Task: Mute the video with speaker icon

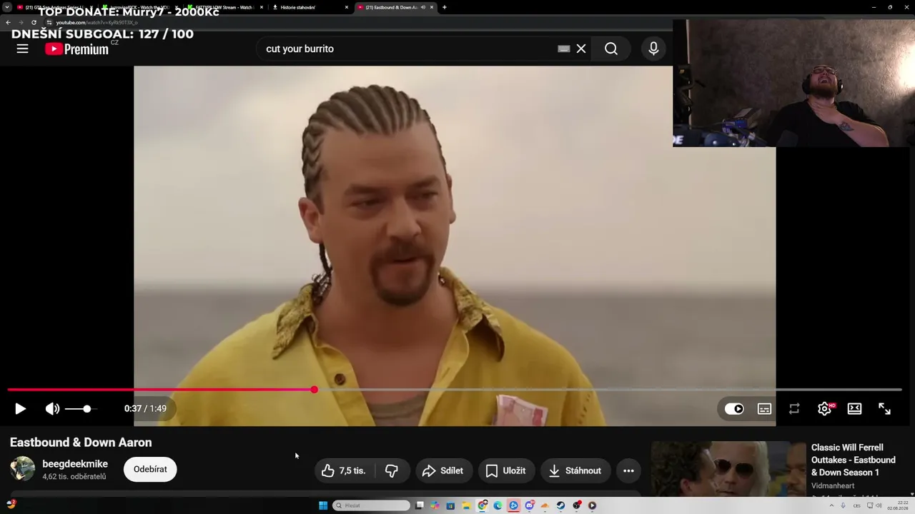Action: [52, 408]
